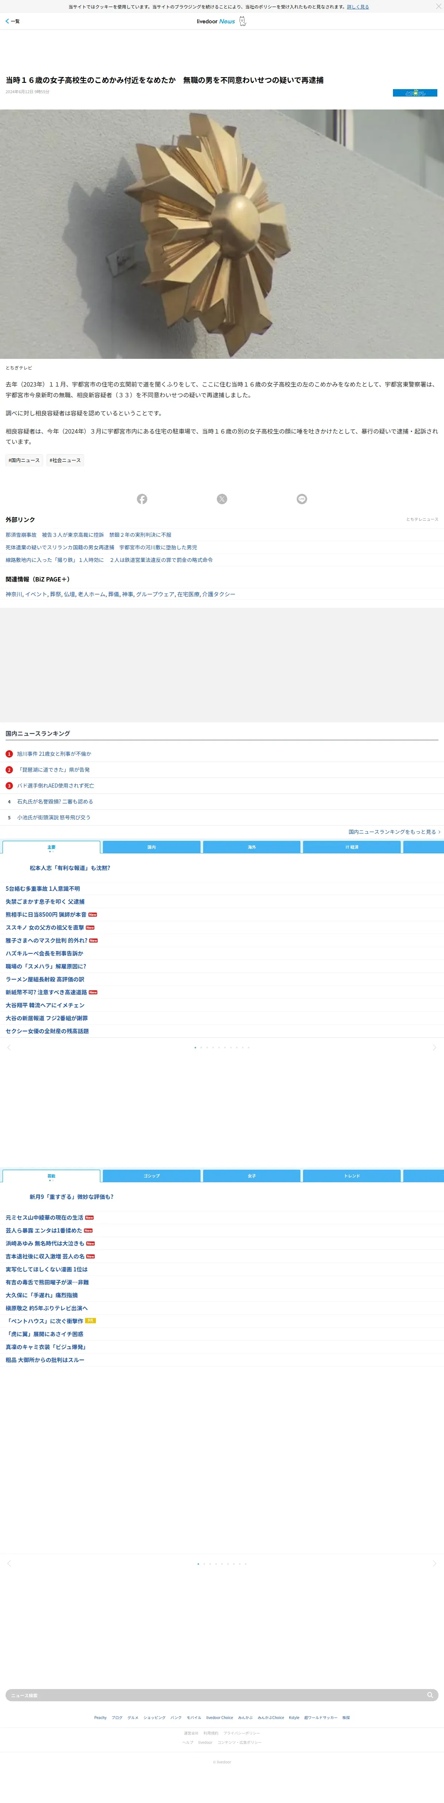The height and width of the screenshot is (1803, 444).
Task: Go back to 一覧 list
Action: click(x=13, y=21)
